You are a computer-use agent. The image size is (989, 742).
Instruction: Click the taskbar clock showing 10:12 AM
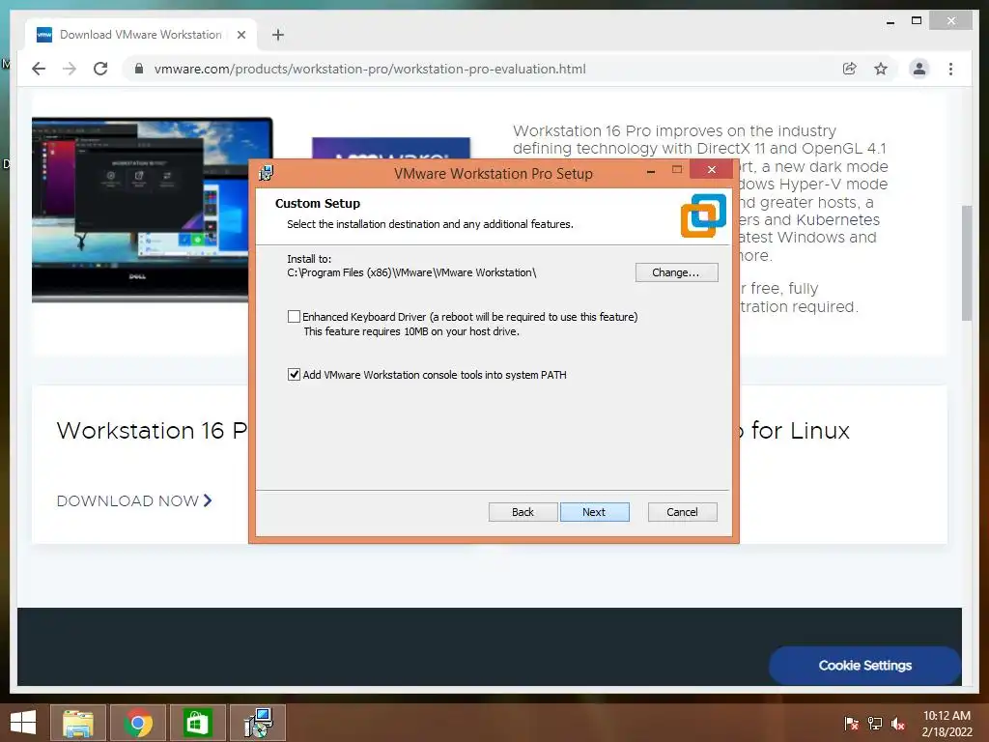click(x=947, y=724)
